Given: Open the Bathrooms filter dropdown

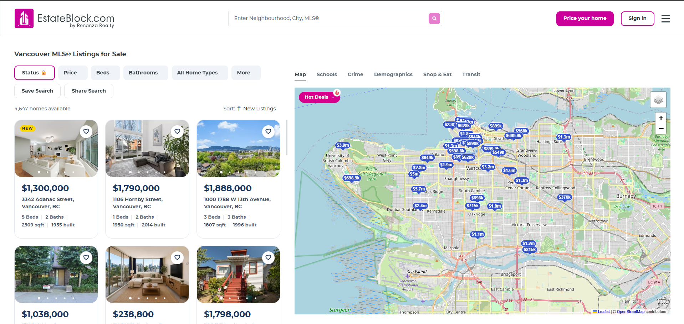Looking at the screenshot, I should tap(146, 73).
